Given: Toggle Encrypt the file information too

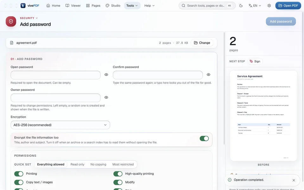Looking at the screenshot, I should point(204,138).
